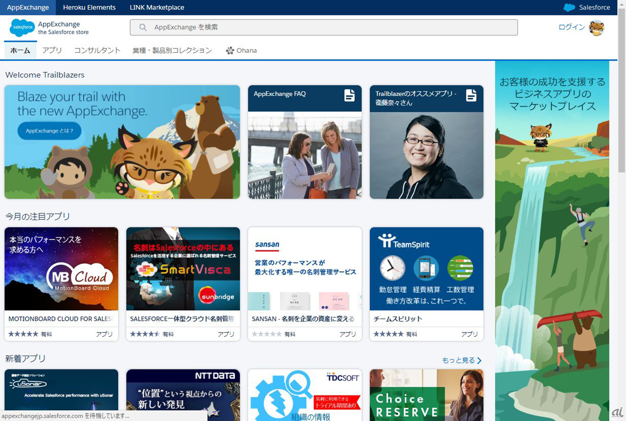The image size is (626, 421).
Task: Click the search magnifier icon
Action: [x=143, y=27]
